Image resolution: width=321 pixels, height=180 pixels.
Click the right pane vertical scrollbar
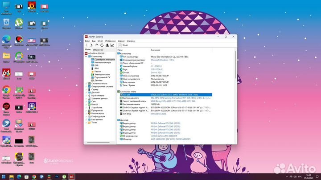coord(235,65)
